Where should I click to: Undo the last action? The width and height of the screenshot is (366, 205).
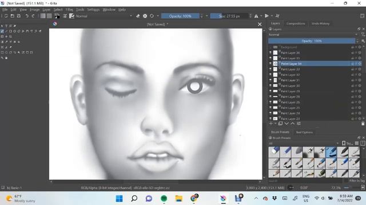(27, 16)
